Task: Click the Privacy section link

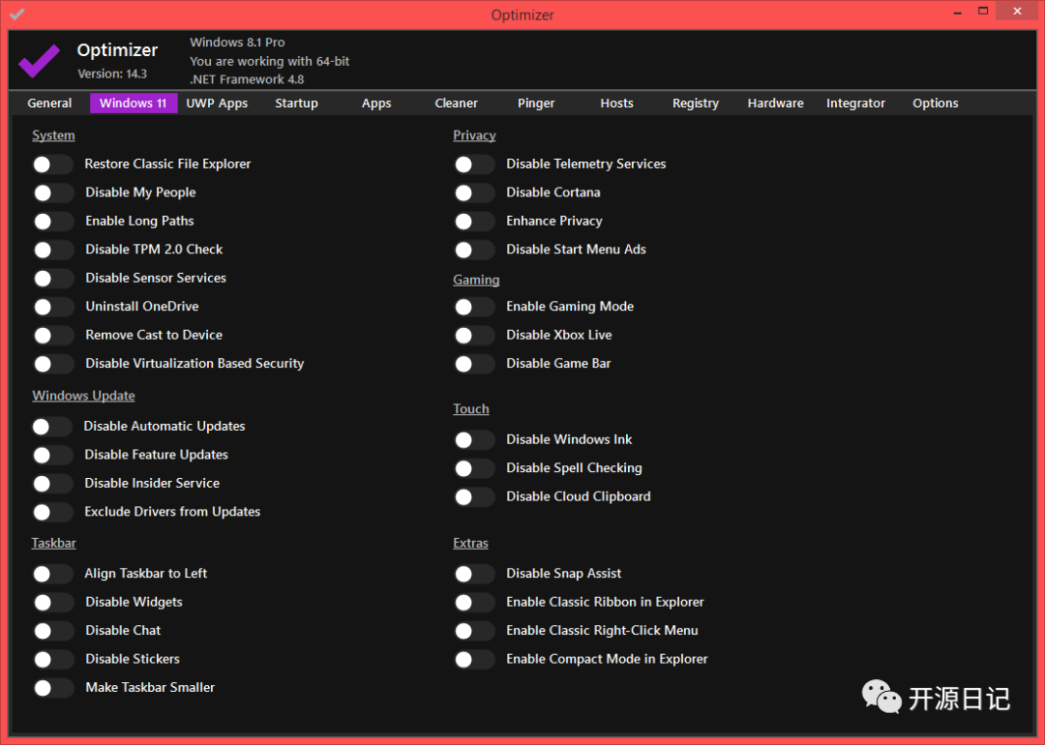Action: point(474,135)
